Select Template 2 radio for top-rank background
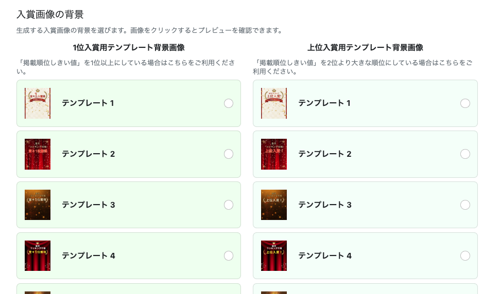 pos(465,154)
